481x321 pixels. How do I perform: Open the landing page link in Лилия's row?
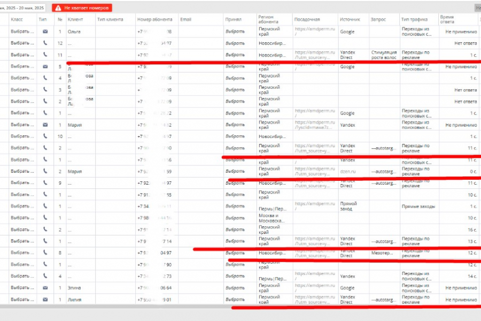coord(315,300)
